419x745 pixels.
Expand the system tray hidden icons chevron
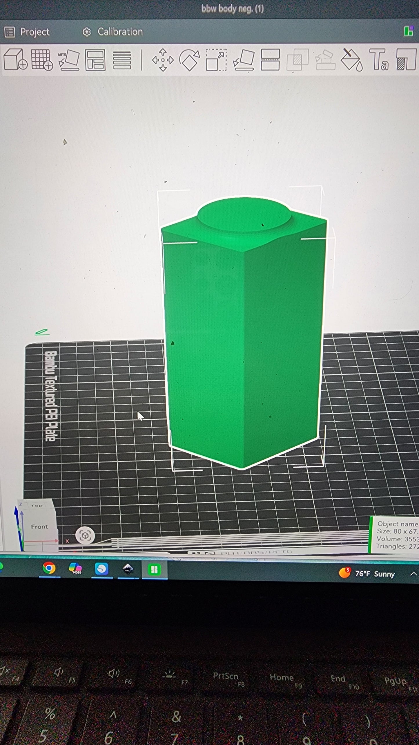click(x=413, y=574)
